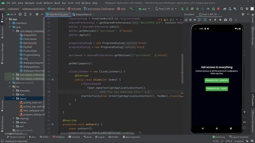Click the Make Project hammer icon
This screenshot has height=143, width=255.
131,9
